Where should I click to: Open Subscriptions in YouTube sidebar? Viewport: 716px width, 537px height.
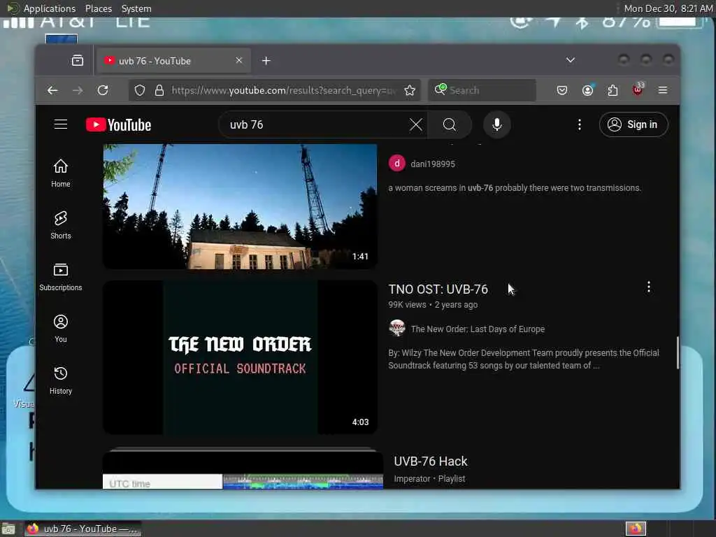tap(61, 277)
